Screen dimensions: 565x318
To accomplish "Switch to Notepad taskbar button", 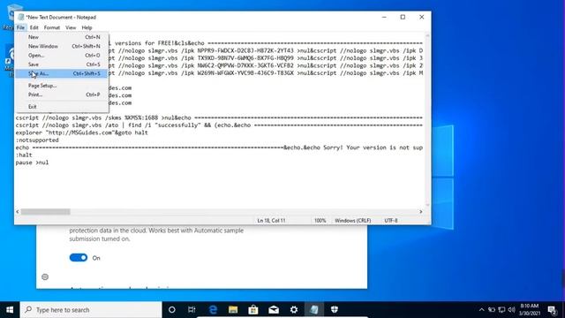I will click(314, 310).
